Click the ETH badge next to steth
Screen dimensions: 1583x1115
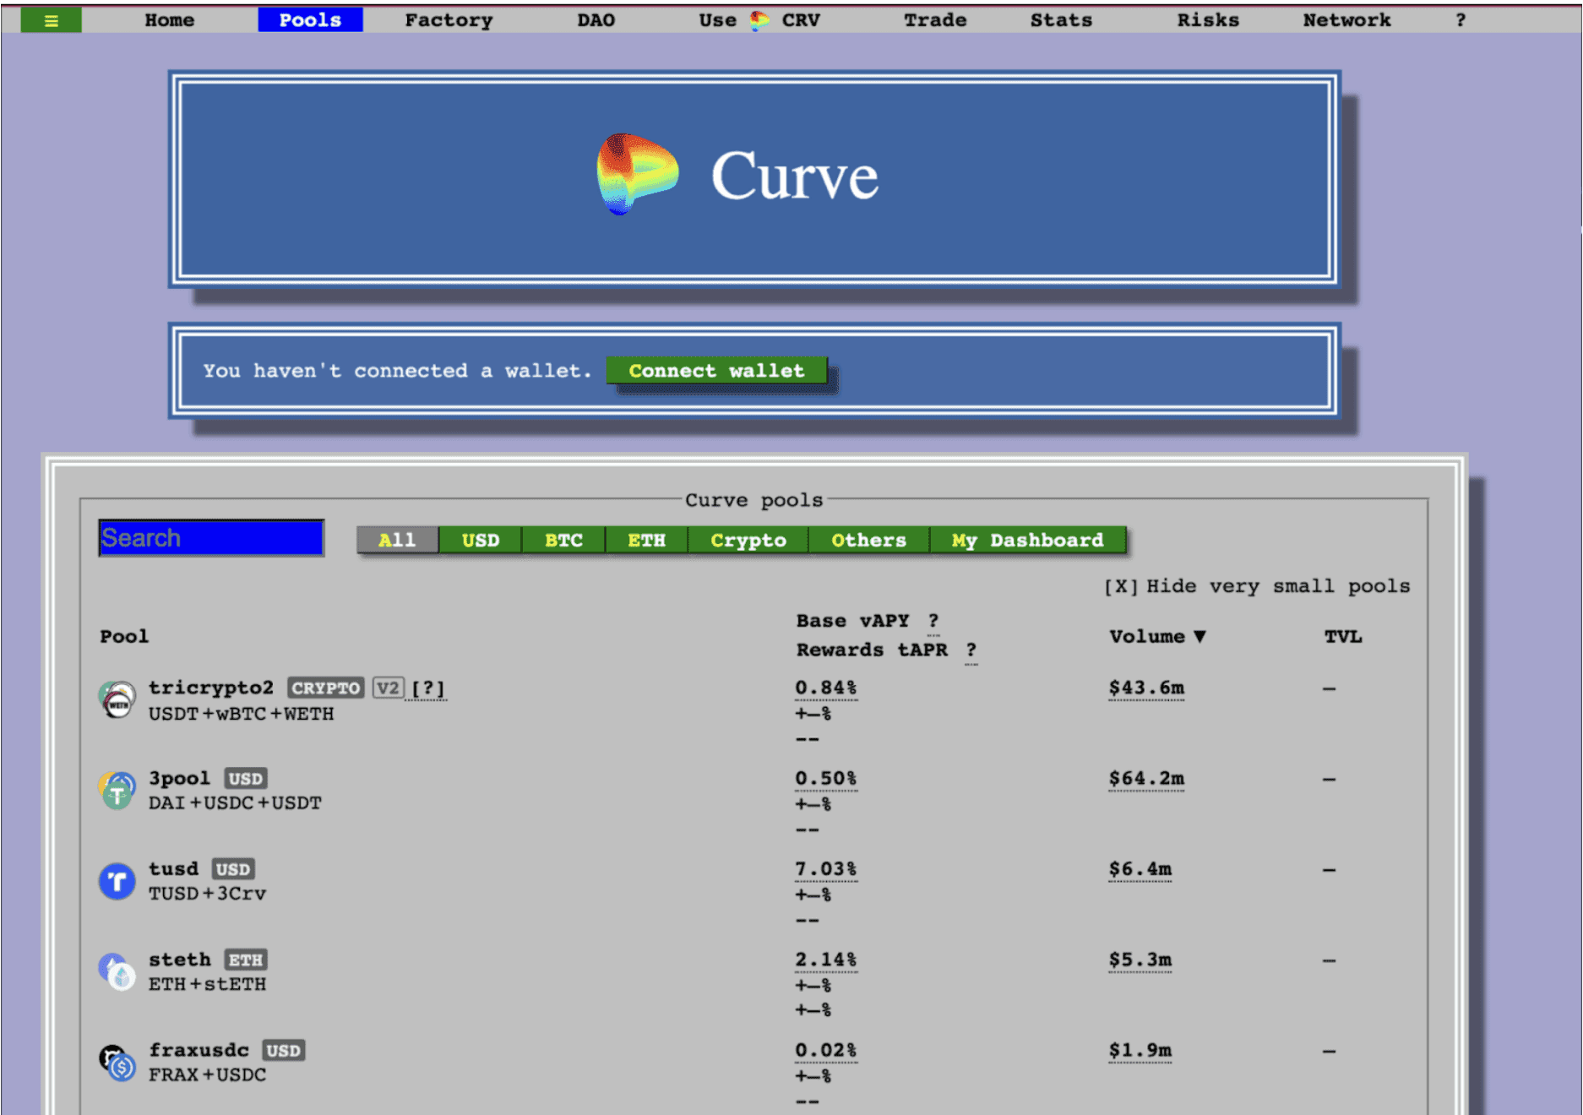246,960
